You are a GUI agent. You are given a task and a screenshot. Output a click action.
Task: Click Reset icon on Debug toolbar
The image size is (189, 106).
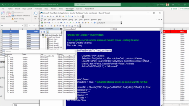pos(51,26)
